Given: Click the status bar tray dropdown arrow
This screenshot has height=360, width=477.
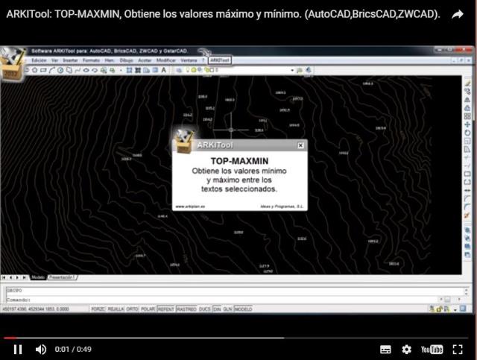Looking at the screenshot, I should 455,309.
